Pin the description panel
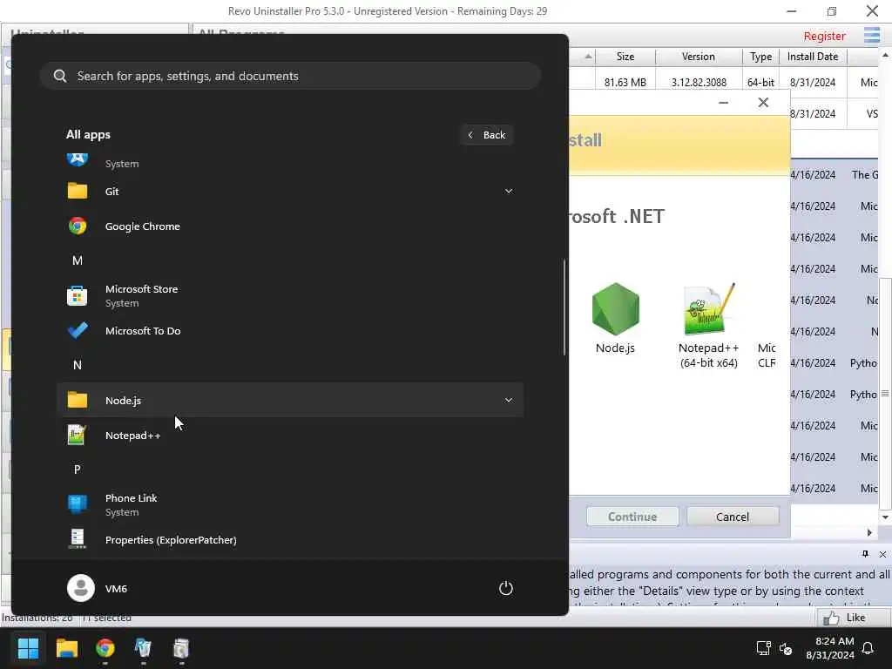 tap(865, 554)
